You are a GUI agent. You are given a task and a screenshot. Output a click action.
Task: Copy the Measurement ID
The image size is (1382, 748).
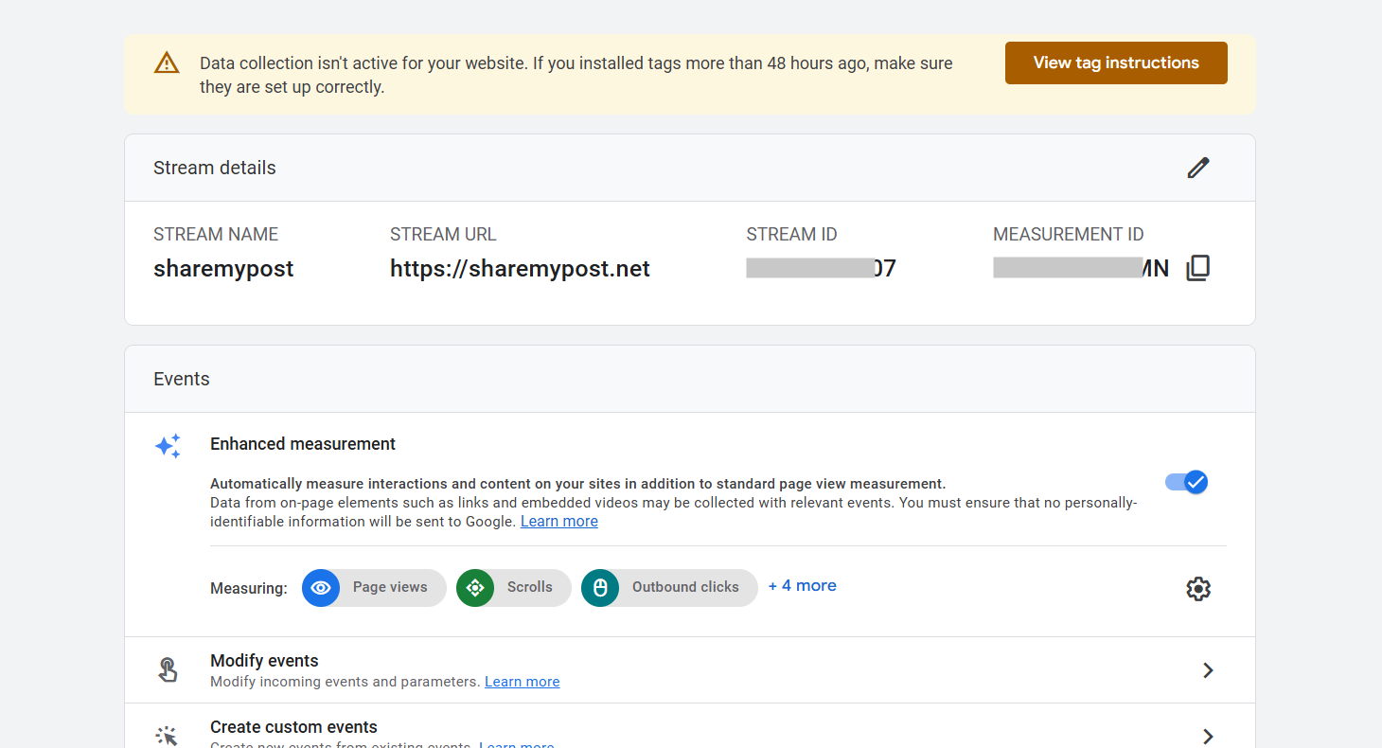tap(1197, 268)
